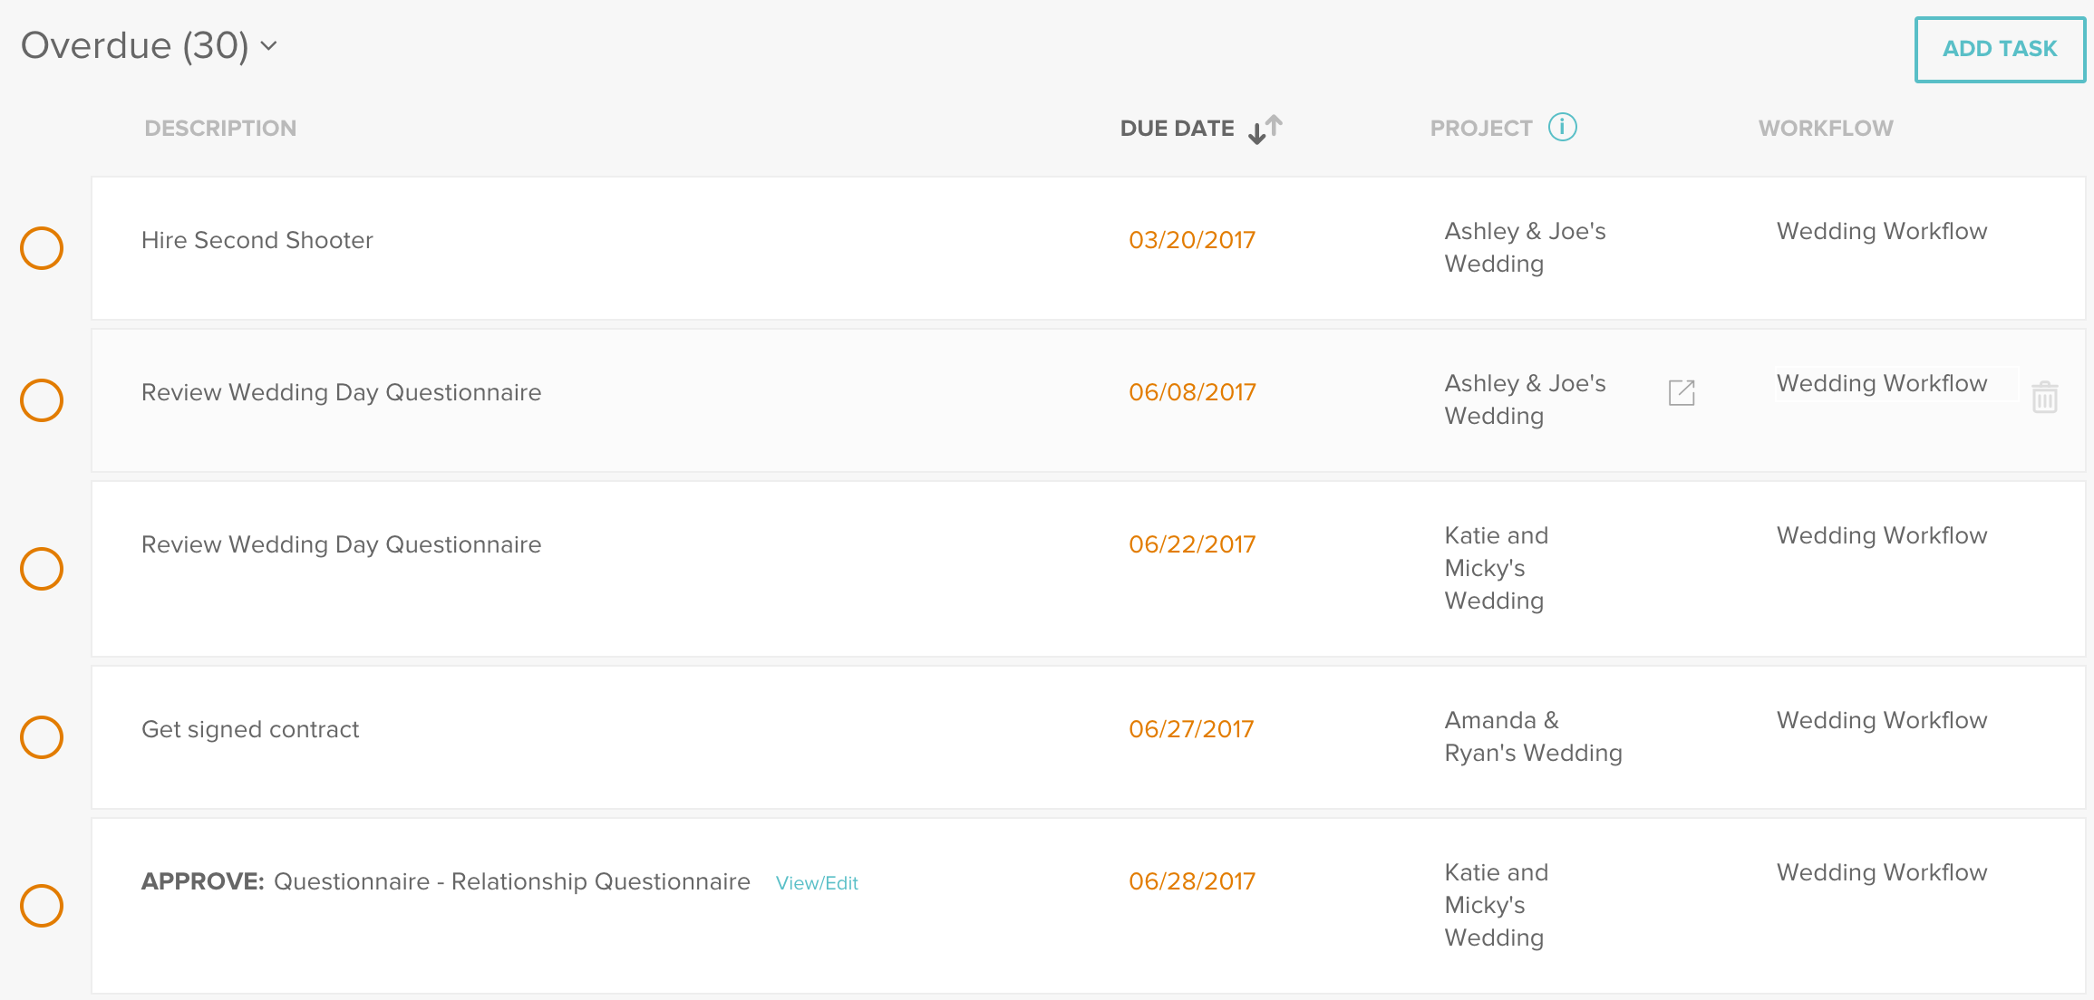Select the 03/20/2017 due date
This screenshot has width=2094, height=1000.
(1191, 240)
